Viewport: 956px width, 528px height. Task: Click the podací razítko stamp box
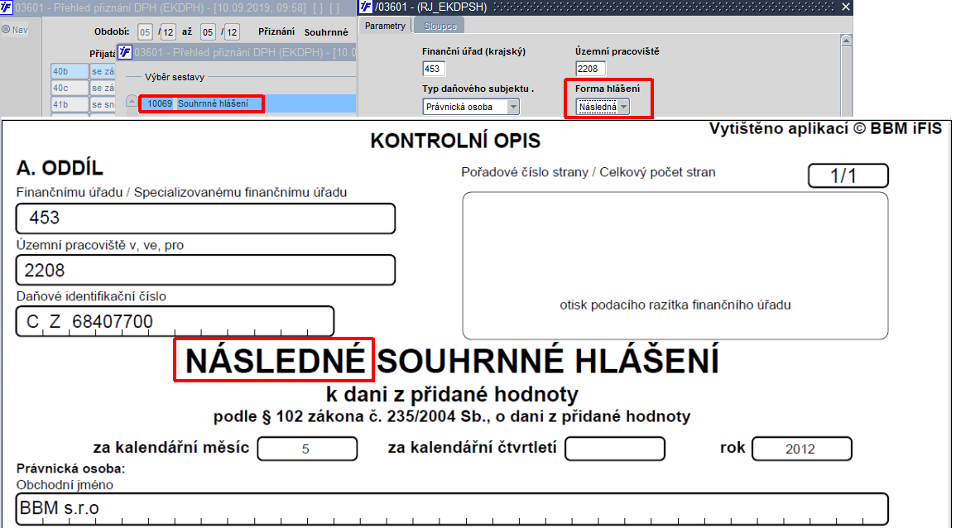point(675,266)
